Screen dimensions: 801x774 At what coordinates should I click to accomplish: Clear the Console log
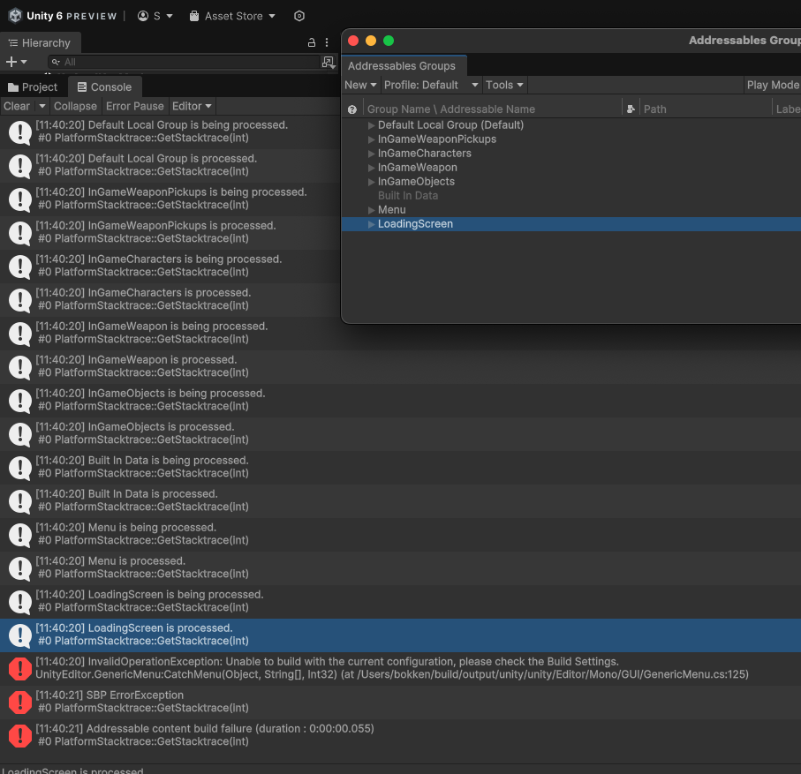[x=15, y=106]
